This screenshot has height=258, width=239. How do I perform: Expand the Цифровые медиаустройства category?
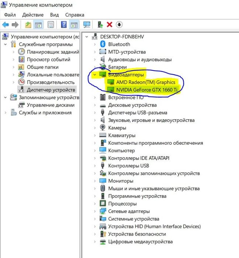pos(95,242)
